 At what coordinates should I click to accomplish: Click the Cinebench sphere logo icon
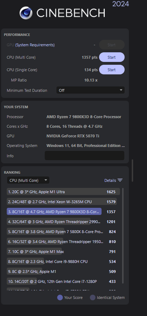pyautogui.click(x=26, y=13)
